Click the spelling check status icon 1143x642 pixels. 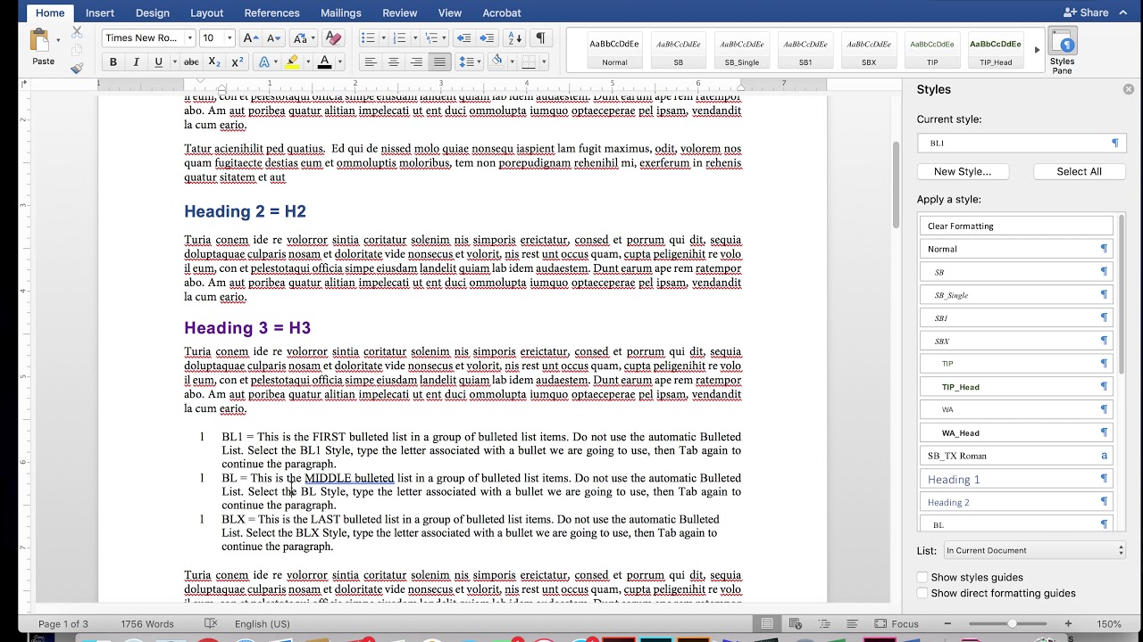[x=211, y=623]
